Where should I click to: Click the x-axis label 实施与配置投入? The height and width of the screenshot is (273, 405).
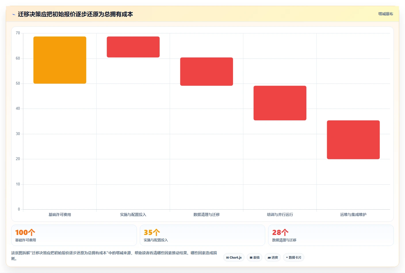133,215
